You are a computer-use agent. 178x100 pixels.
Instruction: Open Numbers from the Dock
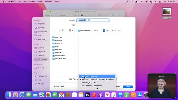[x=127, y=95]
